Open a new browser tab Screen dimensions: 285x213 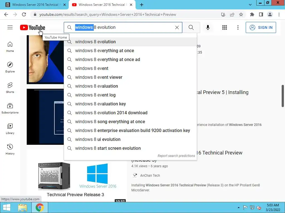[x=142, y=5]
